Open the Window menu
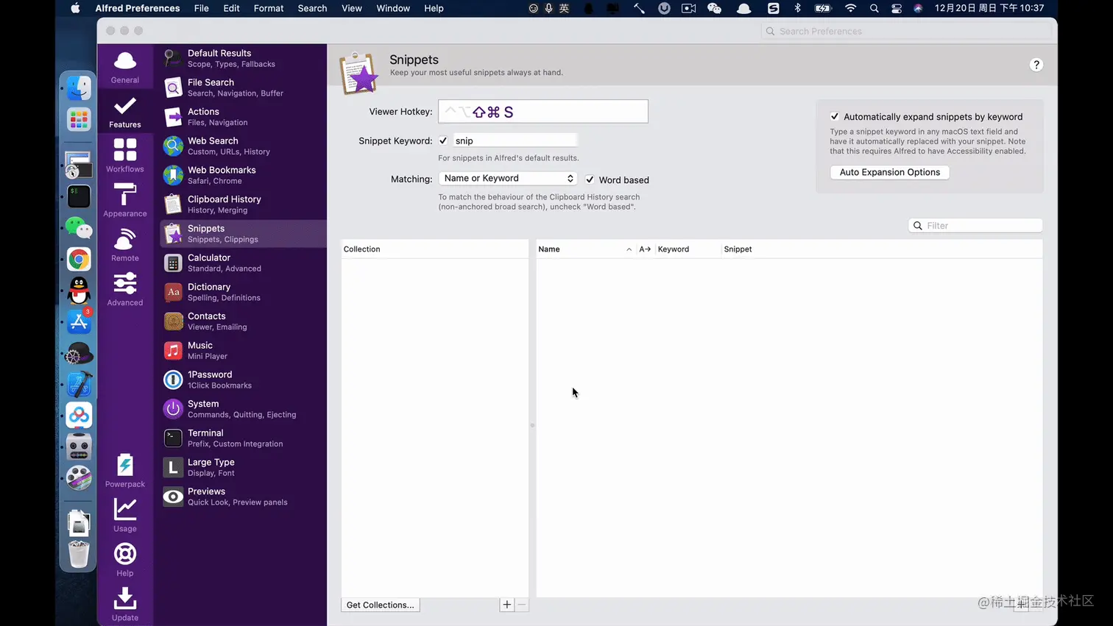Screen dimensions: 1113x626 393,8
